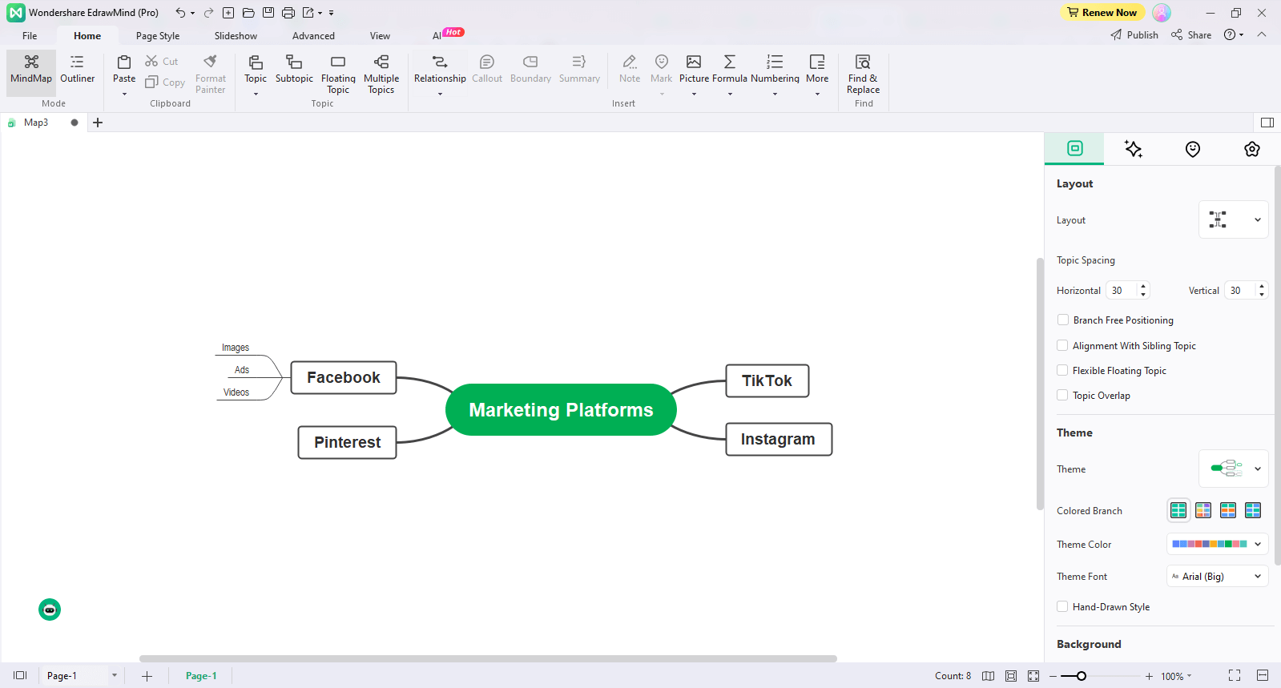Select the second Colored Branch swatch
Screen dimensions: 1281x688
point(1203,510)
